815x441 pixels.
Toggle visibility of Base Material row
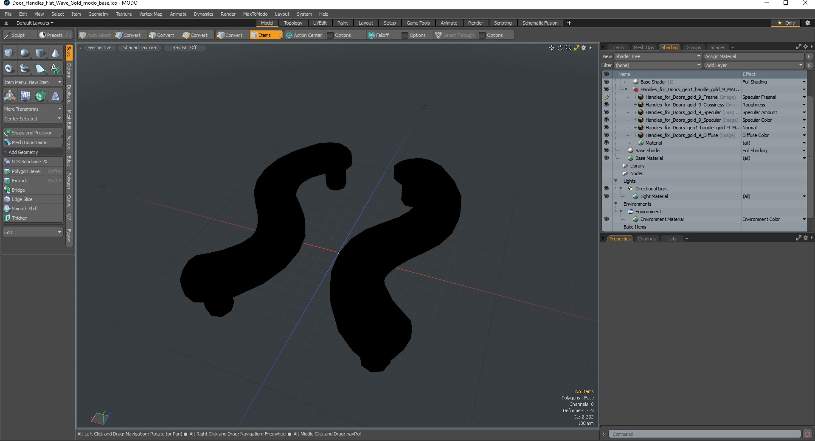(606, 158)
